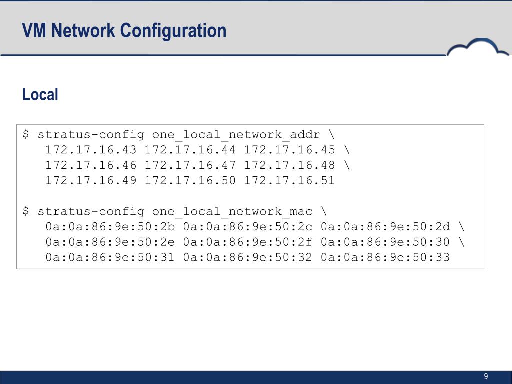Click MAC address 0a:0a:86:9e:50:2b

tap(110, 226)
